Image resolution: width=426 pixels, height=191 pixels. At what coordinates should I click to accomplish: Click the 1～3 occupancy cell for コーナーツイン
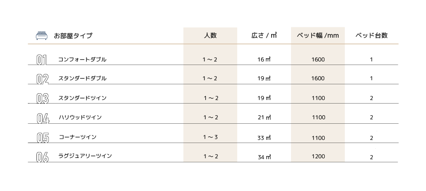tap(210, 137)
